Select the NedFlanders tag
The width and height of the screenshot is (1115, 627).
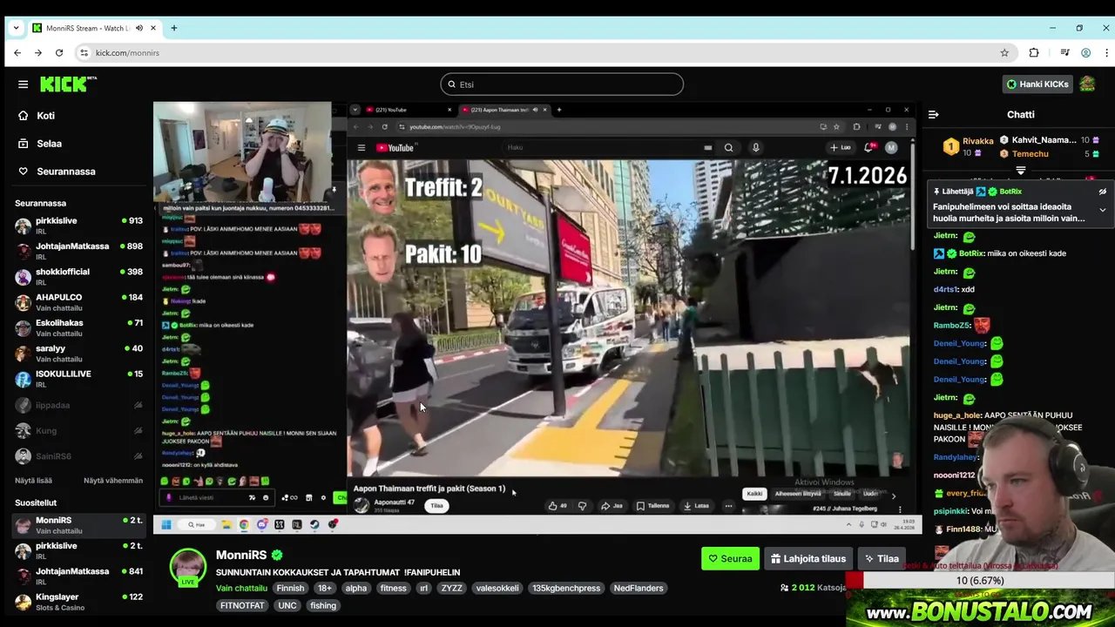coord(639,589)
